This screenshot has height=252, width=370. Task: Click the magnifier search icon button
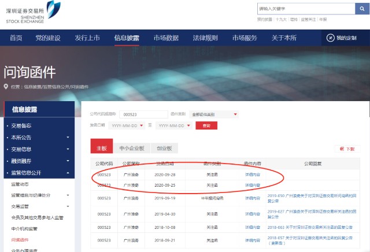click(362, 9)
